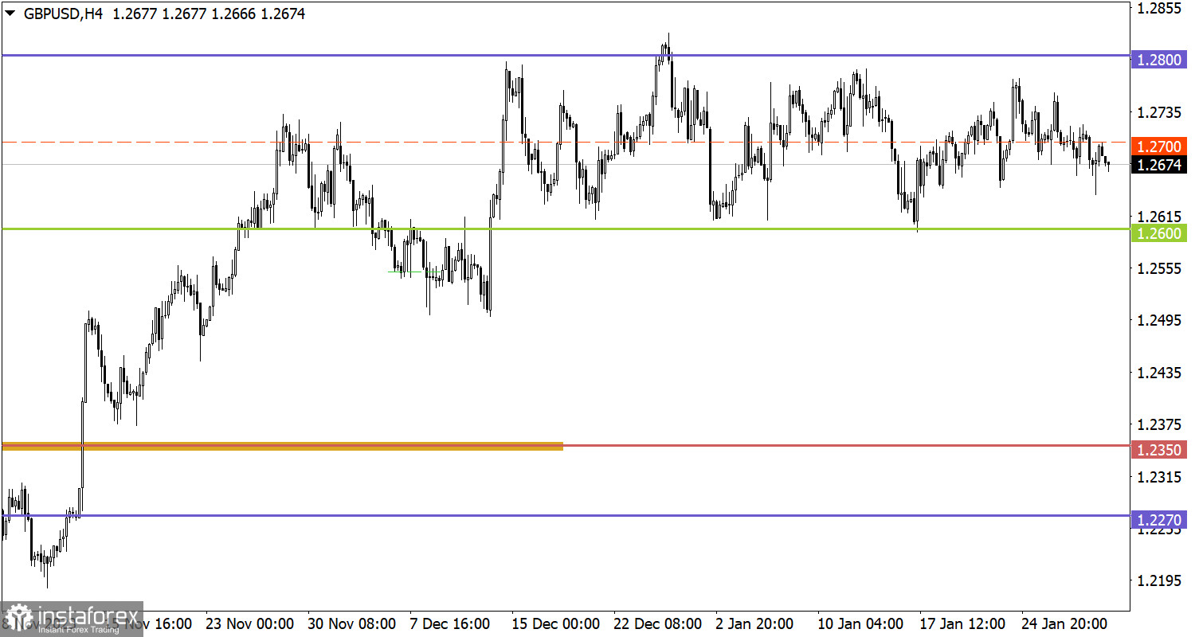Viewport: 1195px width, 637px height.
Task: Select the green 1.2600 level label
Action: [1159, 232]
